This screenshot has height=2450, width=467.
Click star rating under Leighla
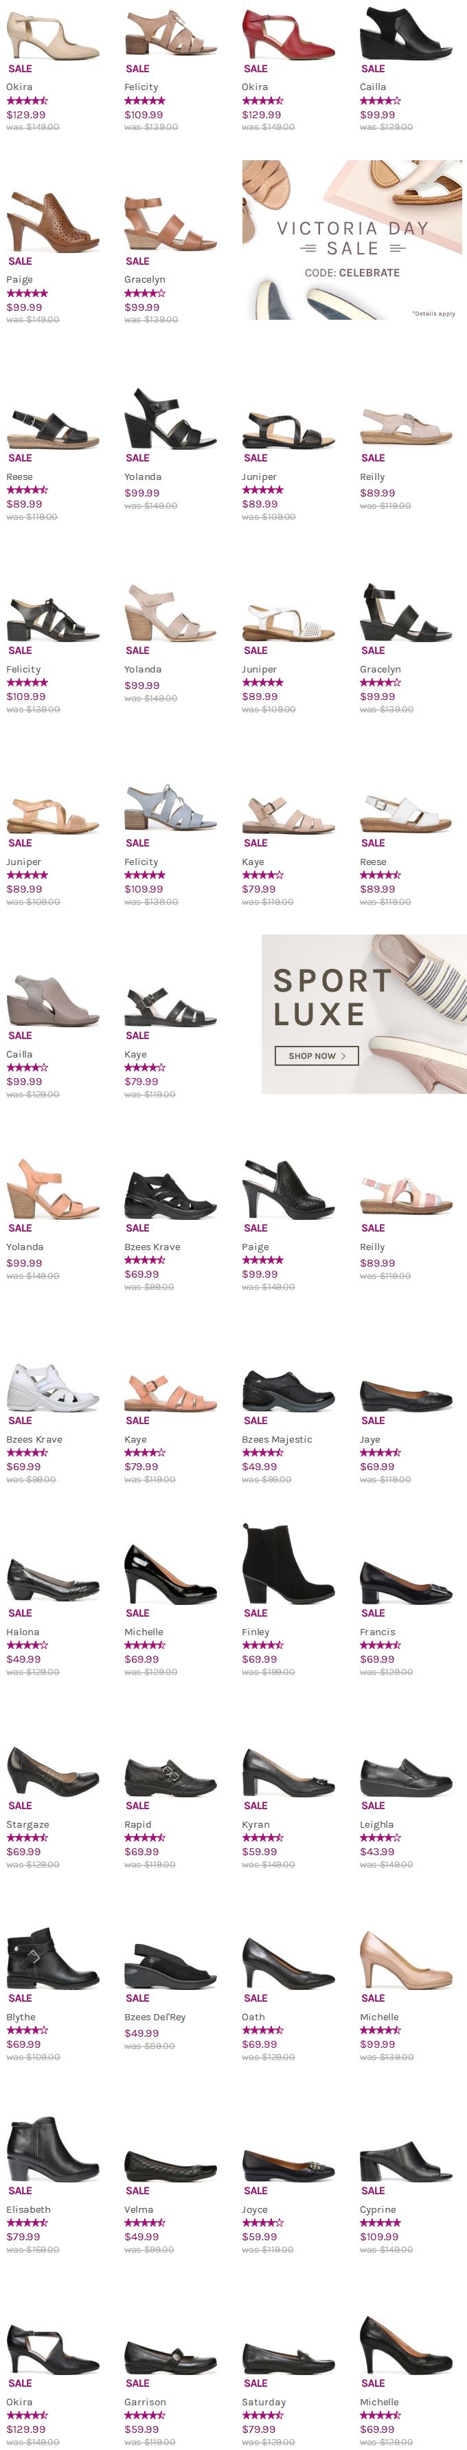(x=380, y=1839)
